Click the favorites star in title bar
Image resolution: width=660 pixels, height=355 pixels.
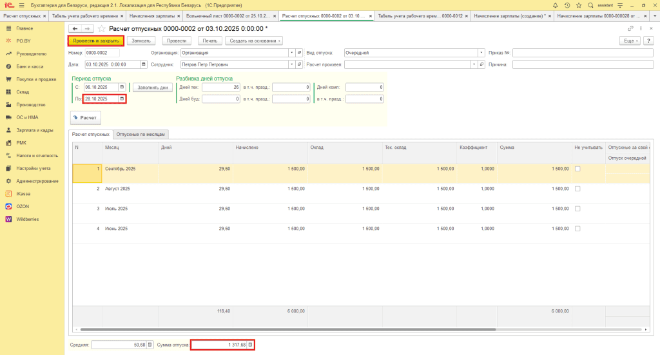coord(578,5)
